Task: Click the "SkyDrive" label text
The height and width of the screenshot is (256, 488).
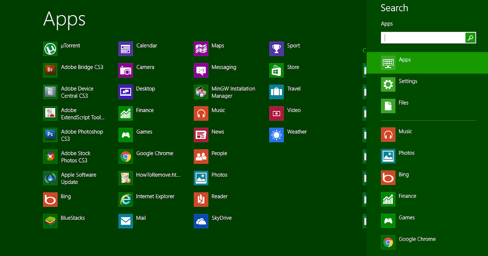Action: click(x=222, y=218)
